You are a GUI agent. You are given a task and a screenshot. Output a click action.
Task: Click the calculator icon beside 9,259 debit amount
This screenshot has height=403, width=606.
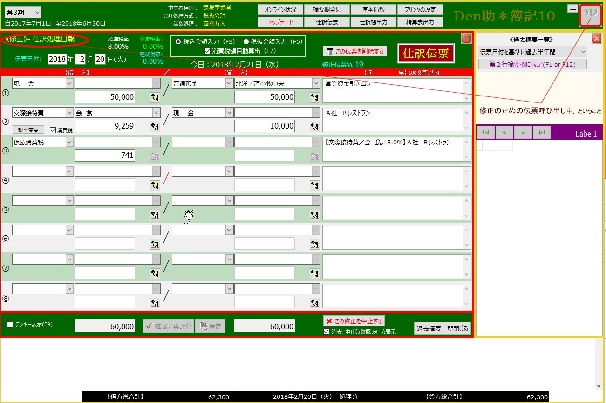[x=155, y=126]
